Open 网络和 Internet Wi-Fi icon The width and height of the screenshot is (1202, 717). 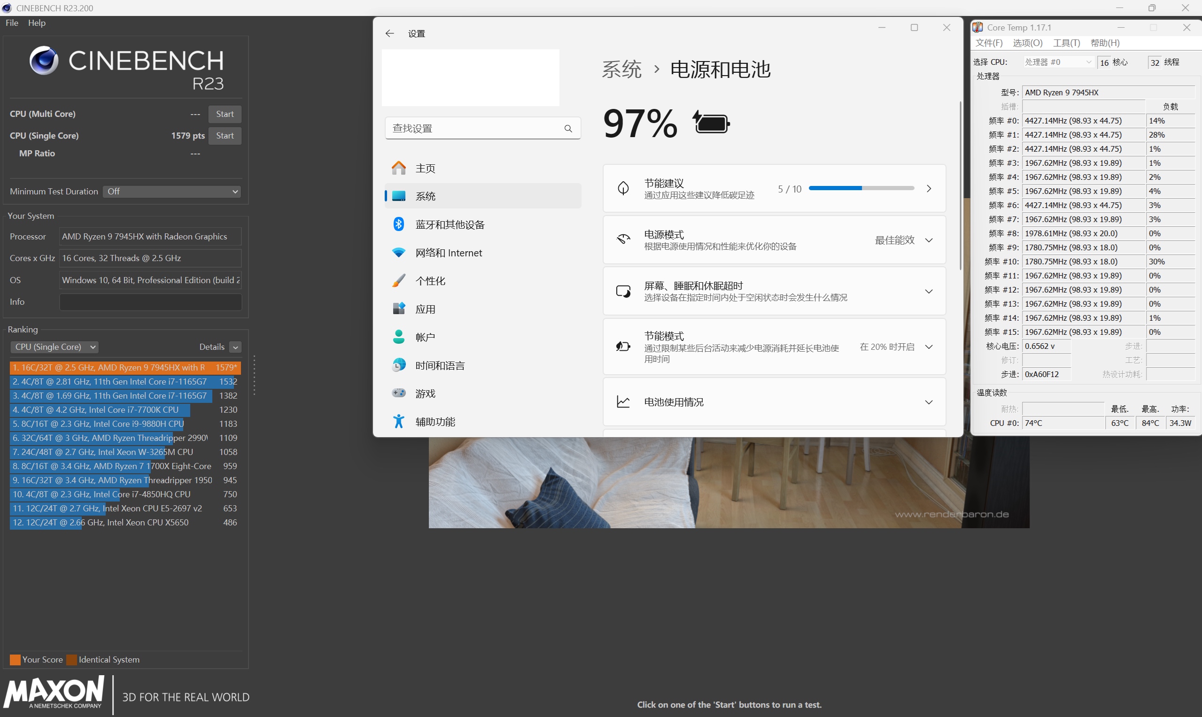click(399, 253)
